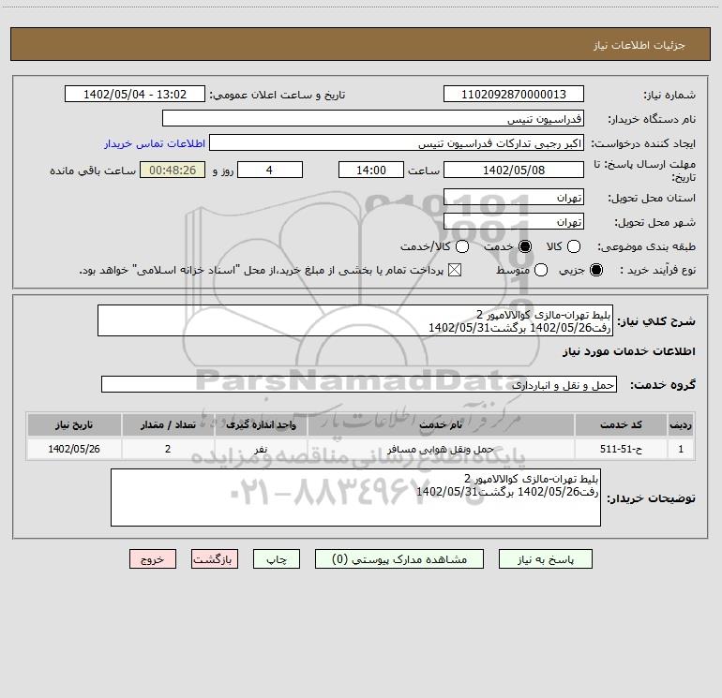This screenshot has width=722, height=698.
Task: Click the استان محل تحویل field تهران
Action: click(514, 197)
